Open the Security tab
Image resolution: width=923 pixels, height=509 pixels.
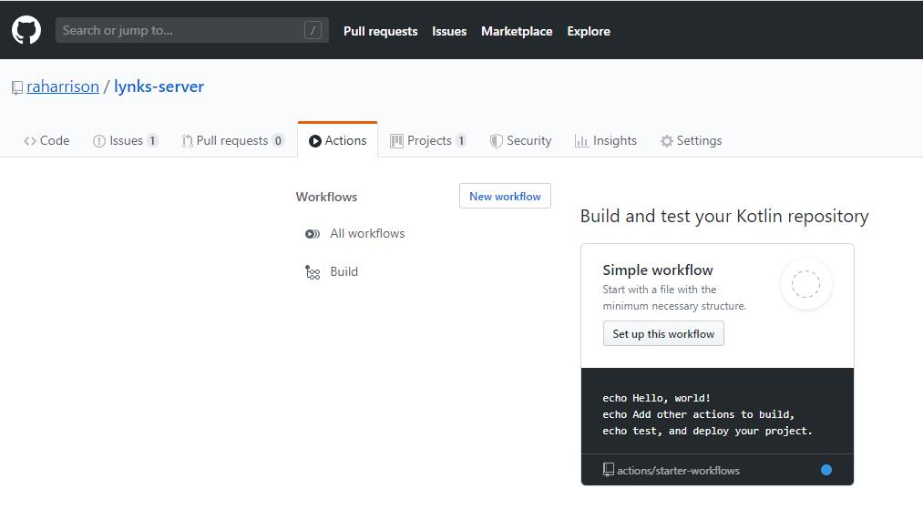(521, 140)
